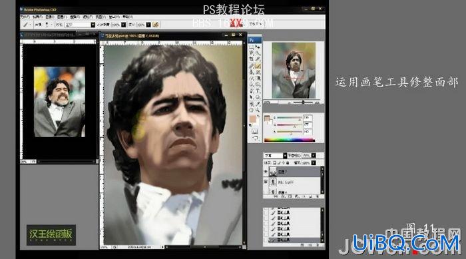Delete layer using Layers panel trash icon

coord(318,196)
